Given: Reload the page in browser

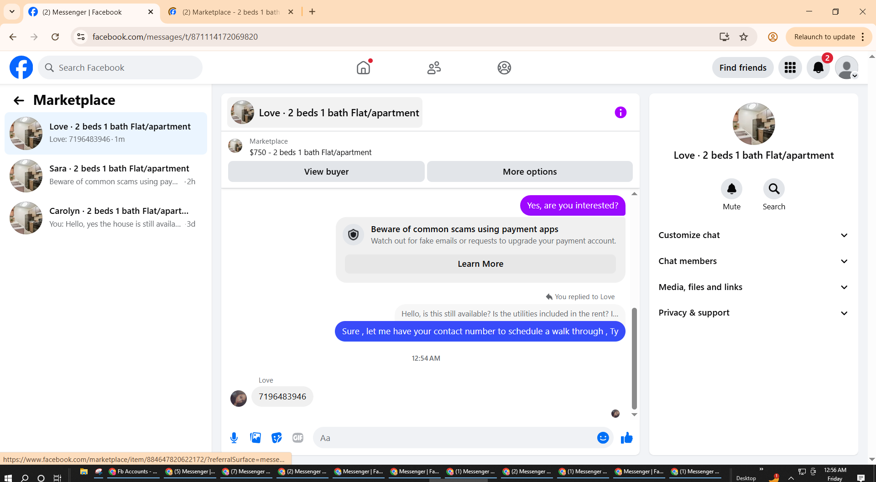Looking at the screenshot, I should pyautogui.click(x=55, y=37).
